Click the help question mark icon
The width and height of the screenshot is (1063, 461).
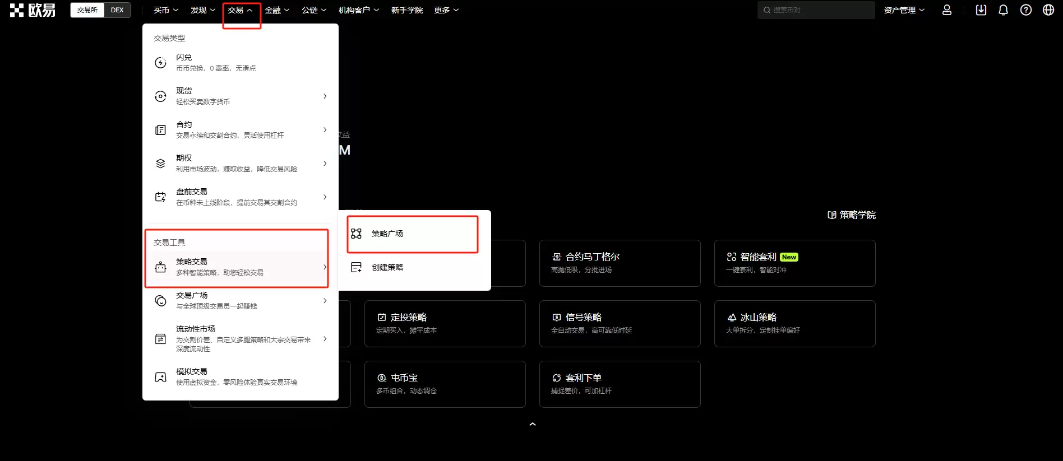(1025, 10)
